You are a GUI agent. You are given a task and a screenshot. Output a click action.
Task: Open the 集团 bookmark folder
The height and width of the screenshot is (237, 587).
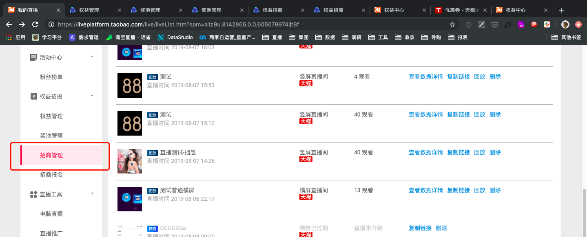pos(299,37)
